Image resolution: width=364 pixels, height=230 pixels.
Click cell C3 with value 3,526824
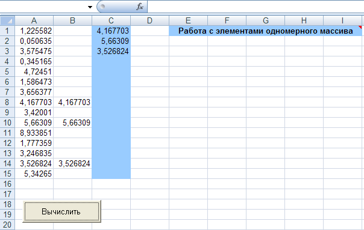click(111, 51)
